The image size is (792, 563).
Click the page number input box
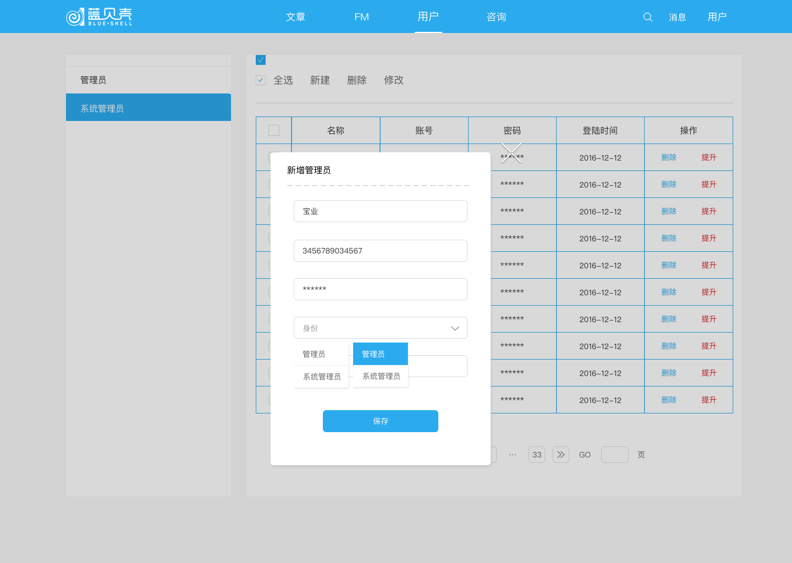click(615, 455)
